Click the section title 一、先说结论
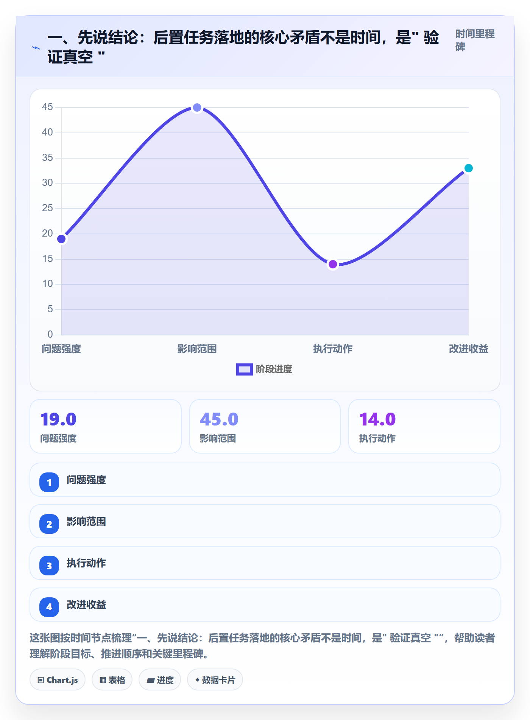Screen dimensions: 530x720 pos(243,47)
